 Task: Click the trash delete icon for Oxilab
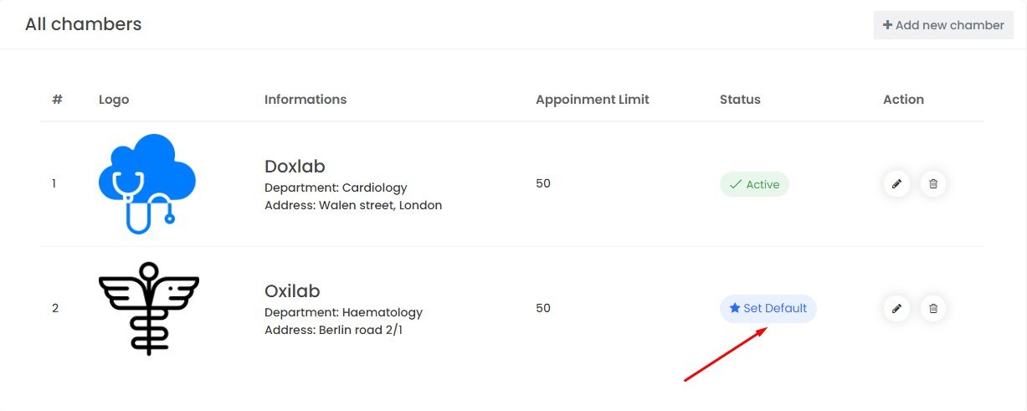tap(933, 309)
